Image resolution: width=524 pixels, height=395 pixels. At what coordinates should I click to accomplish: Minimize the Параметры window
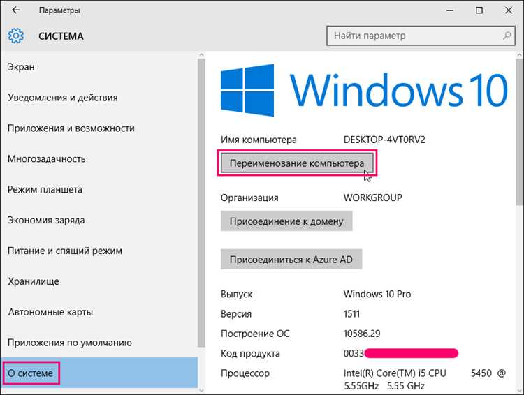(449, 10)
